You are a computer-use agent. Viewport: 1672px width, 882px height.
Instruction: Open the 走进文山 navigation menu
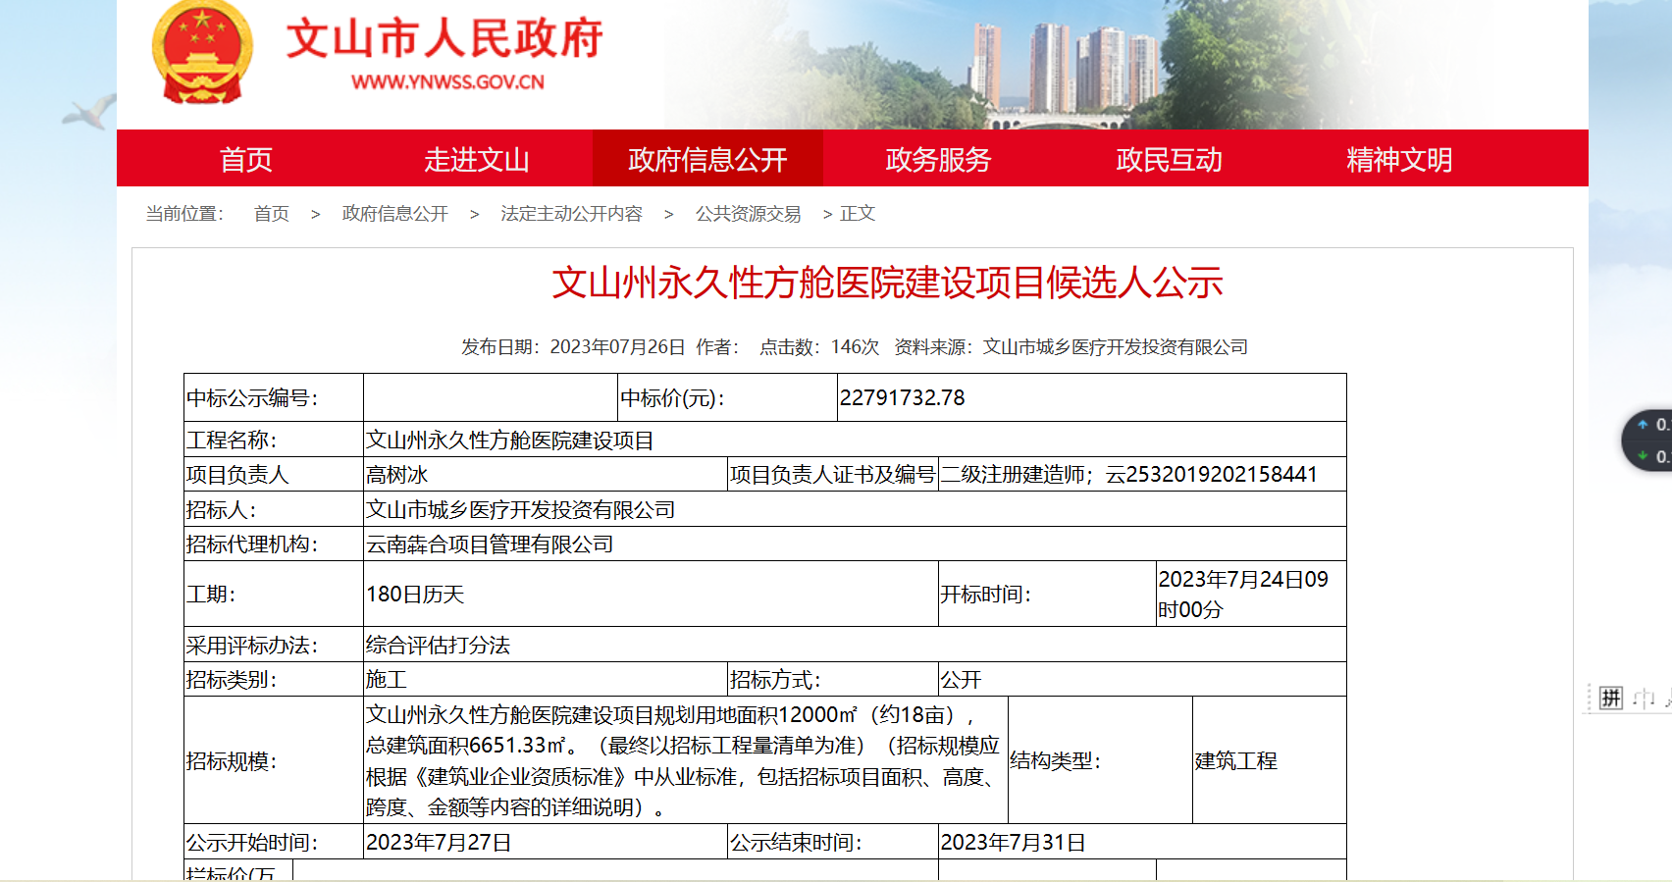click(x=476, y=159)
